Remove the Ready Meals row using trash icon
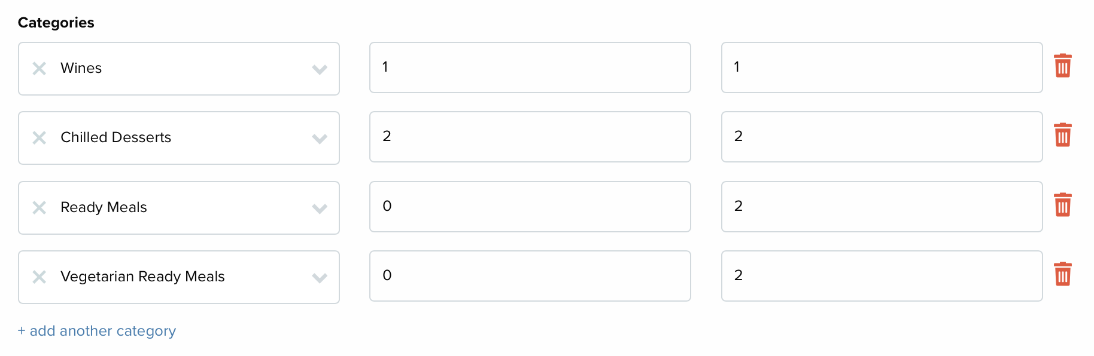Viewport: 1094px width, 356px height. [1062, 205]
